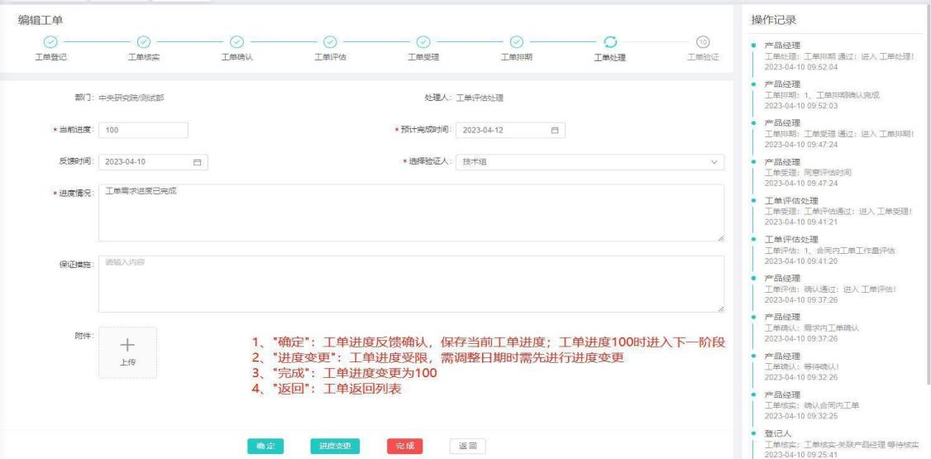Click the 工单排期 step checkmark icon
The image size is (931, 459).
517,41
